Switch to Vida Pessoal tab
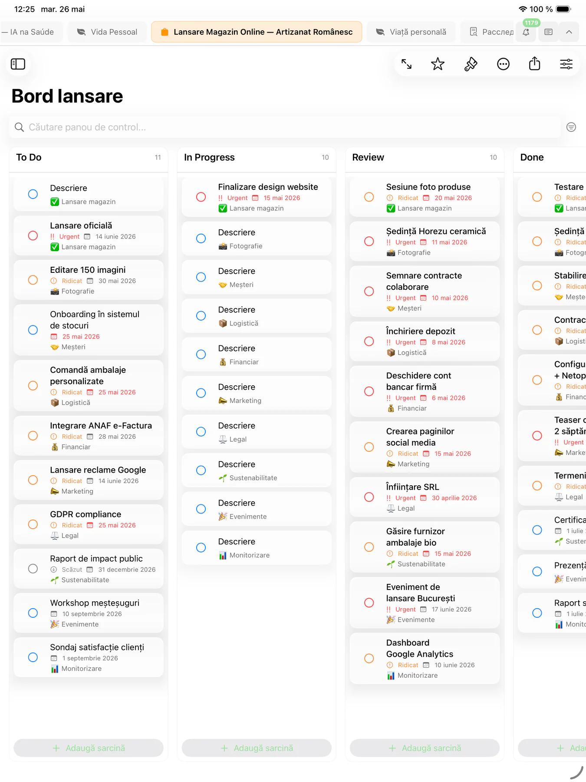The width and height of the screenshot is (586, 782). [107, 32]
